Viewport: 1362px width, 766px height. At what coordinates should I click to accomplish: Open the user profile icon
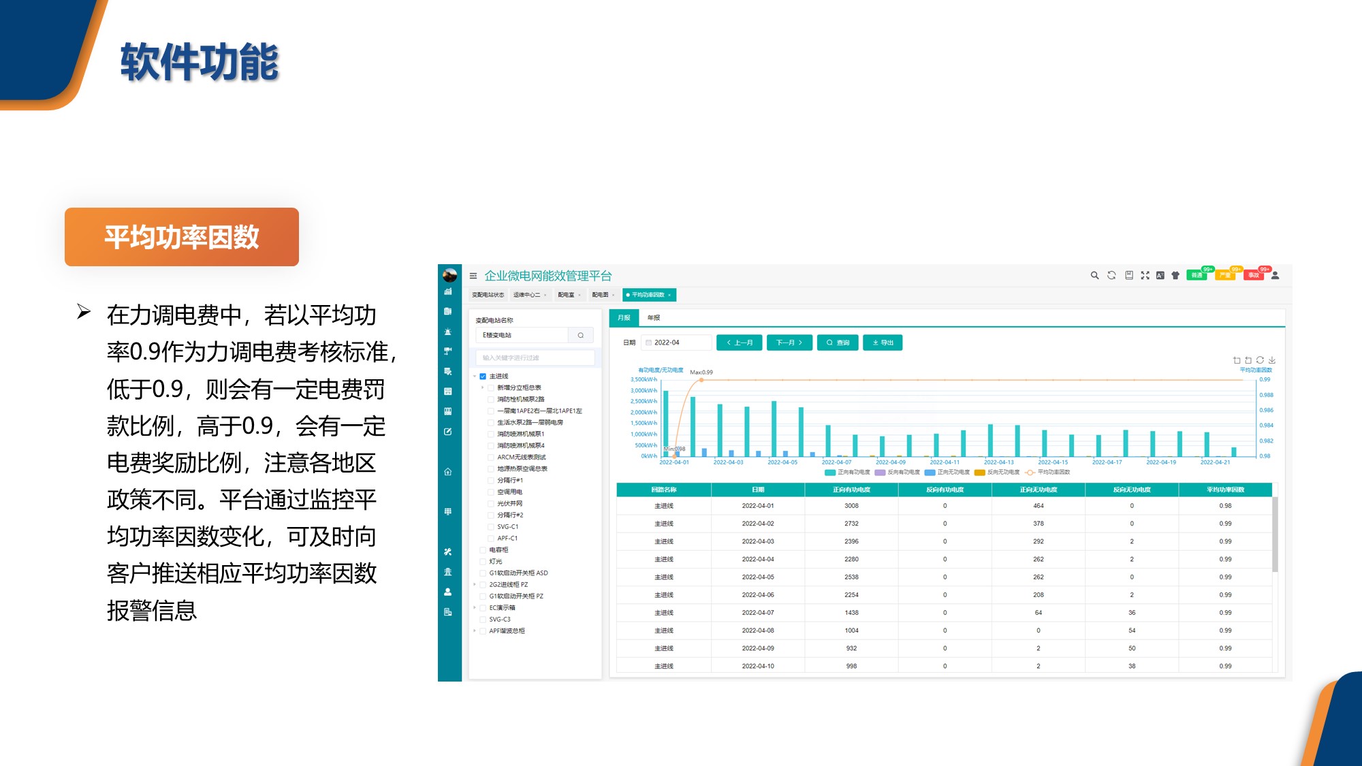pos(1276,275)
